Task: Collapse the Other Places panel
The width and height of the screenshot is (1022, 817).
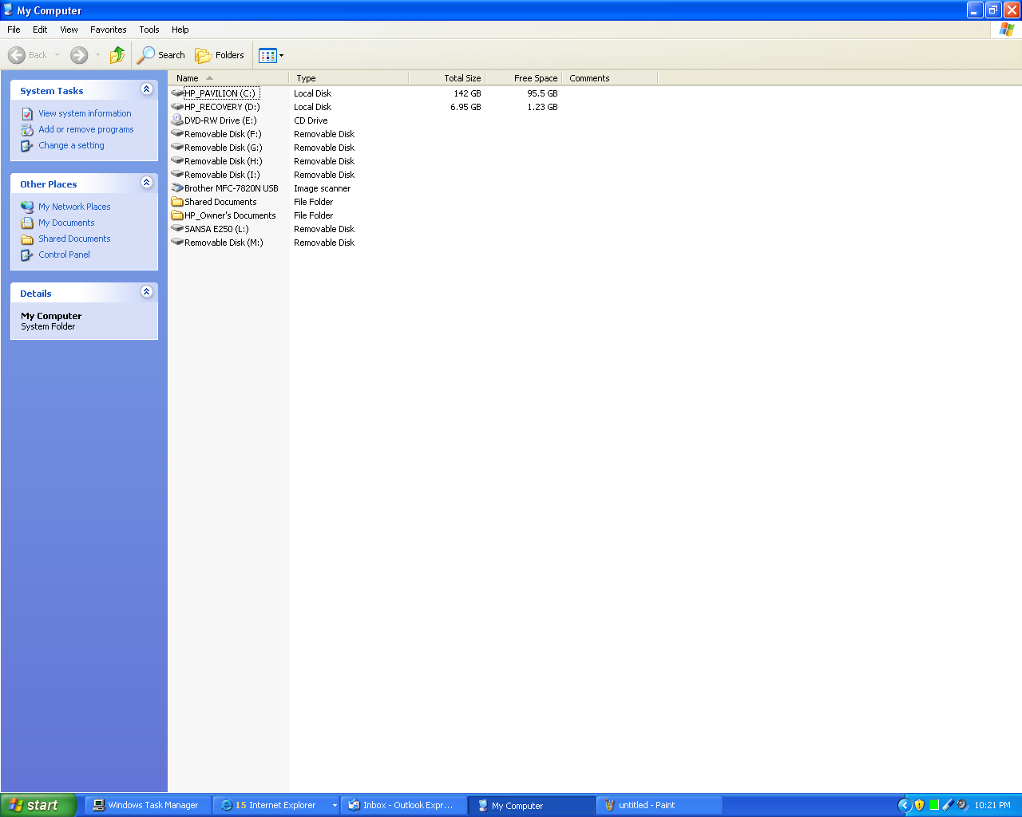Action: click(146, 183)
